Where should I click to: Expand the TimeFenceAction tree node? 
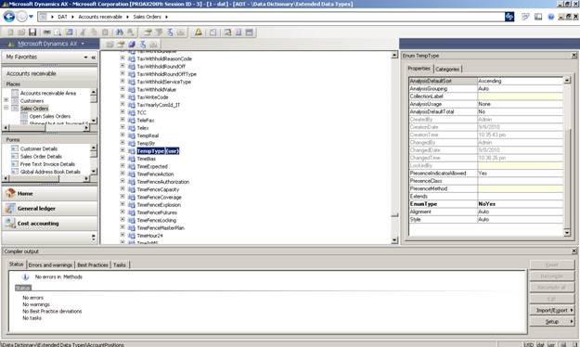tap(122, 173)
